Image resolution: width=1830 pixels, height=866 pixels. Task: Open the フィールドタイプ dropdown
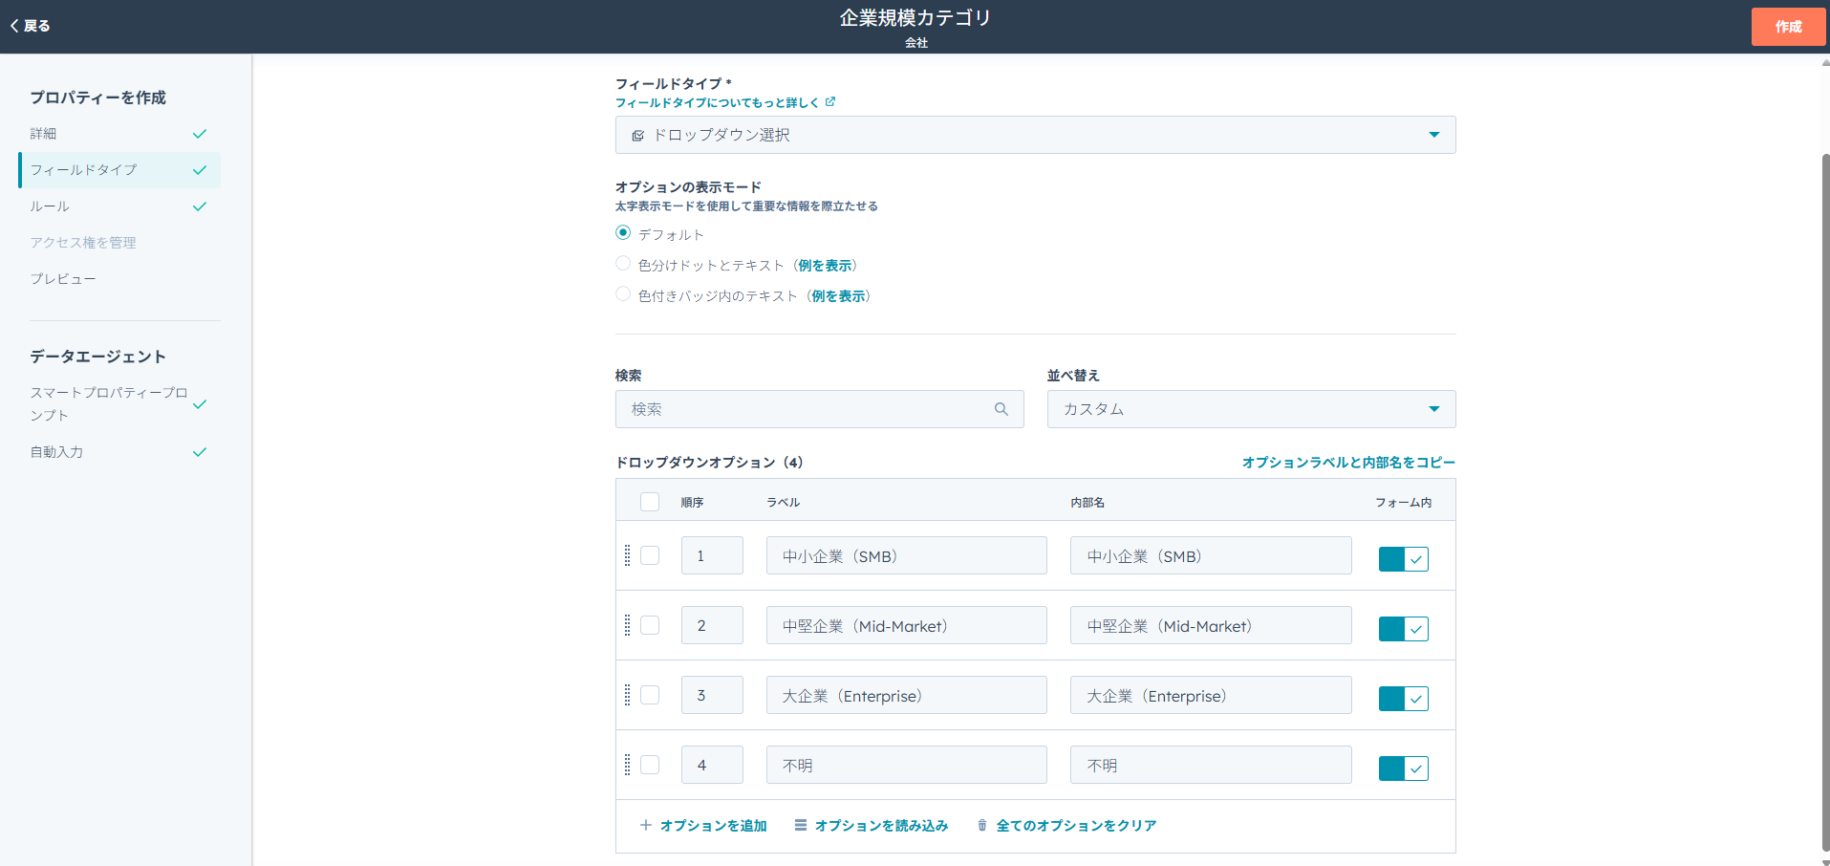point(1035,135)
